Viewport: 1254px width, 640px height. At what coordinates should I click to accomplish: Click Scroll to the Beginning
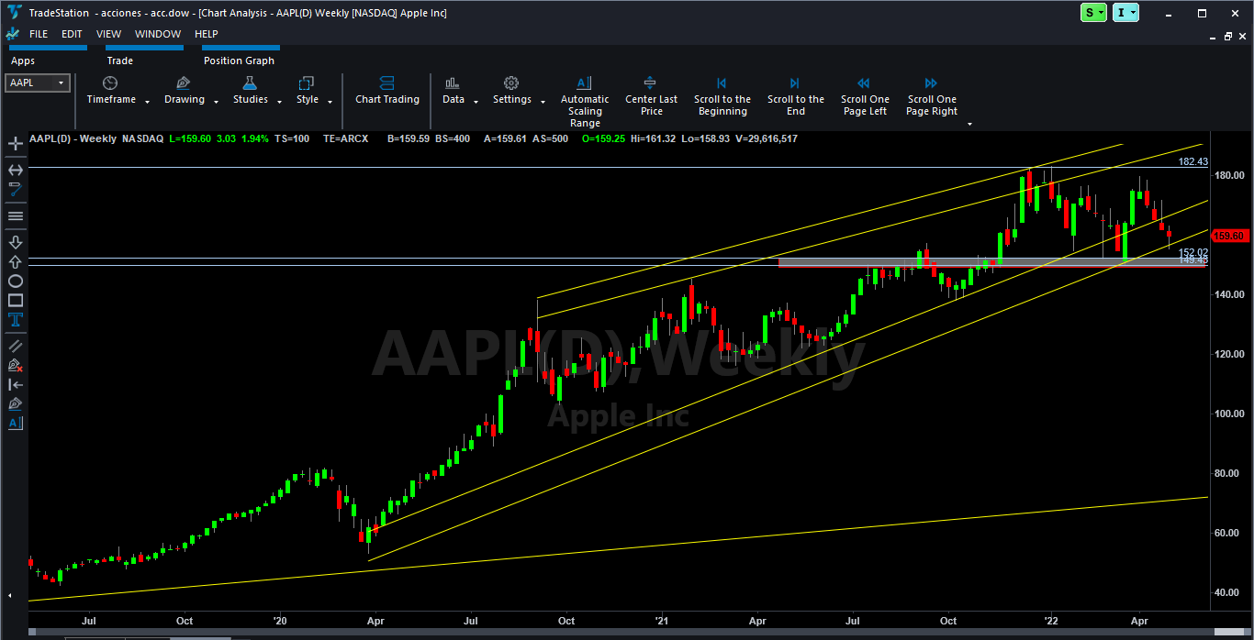tap(722, 95)
